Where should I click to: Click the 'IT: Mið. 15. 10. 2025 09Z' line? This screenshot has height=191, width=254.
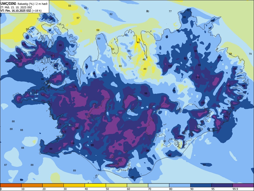click(x=16, y=7)
